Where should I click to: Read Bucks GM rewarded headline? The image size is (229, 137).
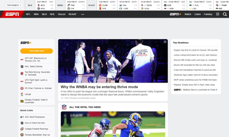tap(194, 65)
